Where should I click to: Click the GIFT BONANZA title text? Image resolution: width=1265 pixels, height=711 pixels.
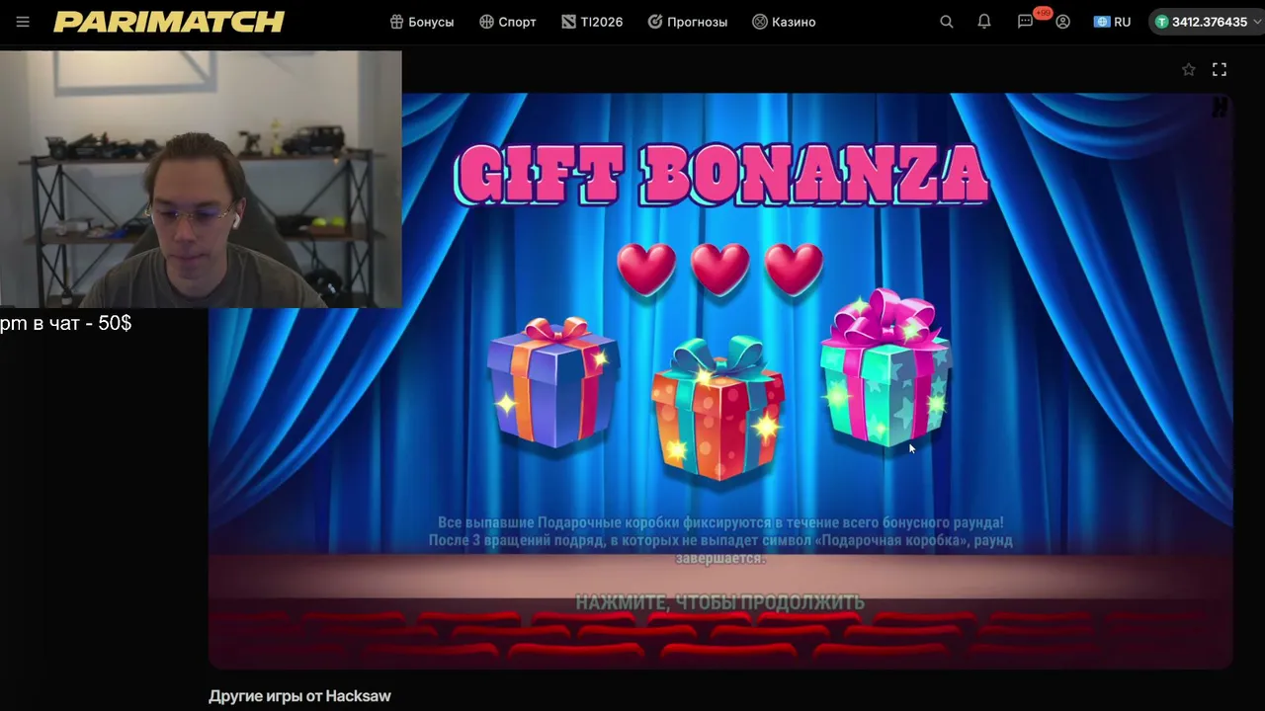[721, 175]
